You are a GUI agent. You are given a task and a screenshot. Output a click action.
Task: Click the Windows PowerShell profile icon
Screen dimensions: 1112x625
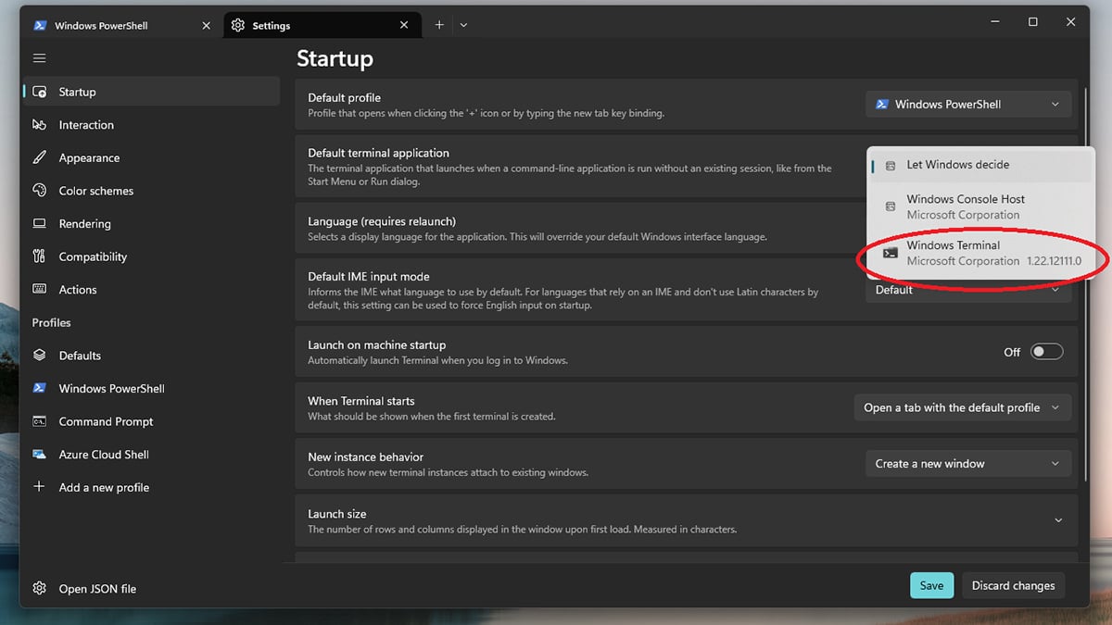[x=39, y=389]
